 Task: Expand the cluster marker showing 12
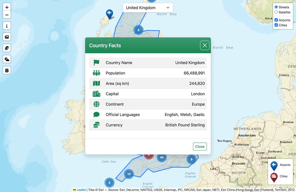click(x=129, y=174)
